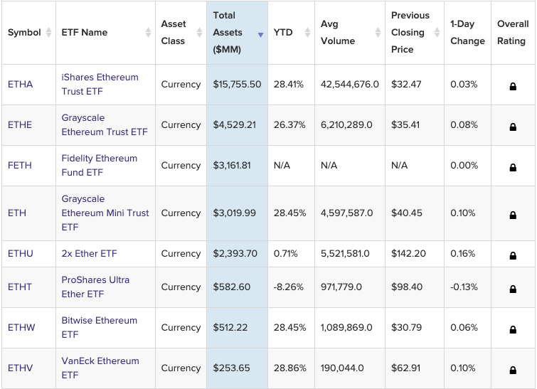
Task: Open the iShares Ethereum Trust ETF link
Action: (x=100, y=84)
